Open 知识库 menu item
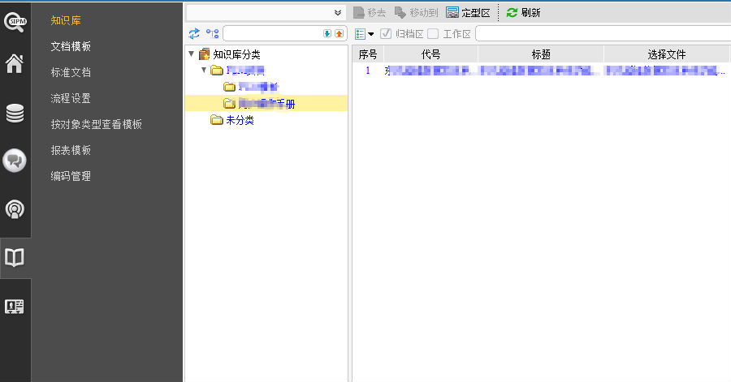The width and height of the screenshot is (731, 382). pyautogui.click(x=66, y=20)
